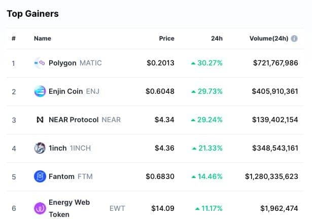This screenshot has height=220, width=312.
Task: Click the NEAR Protocol logo icon
Action: (x=40, y=120)
